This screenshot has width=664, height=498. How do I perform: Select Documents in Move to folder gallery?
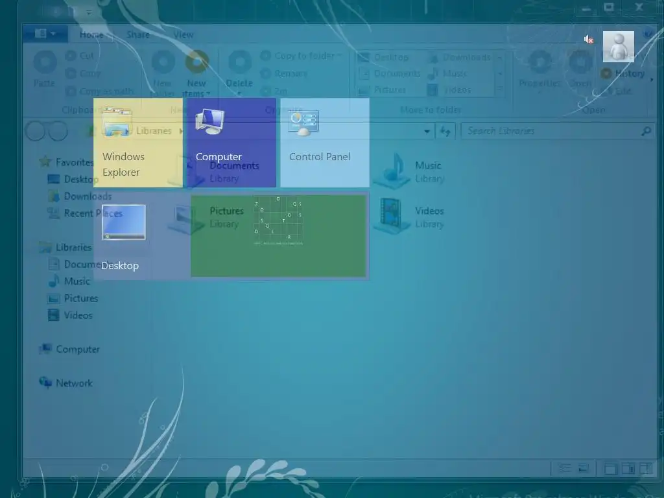[x=389, y=74]
